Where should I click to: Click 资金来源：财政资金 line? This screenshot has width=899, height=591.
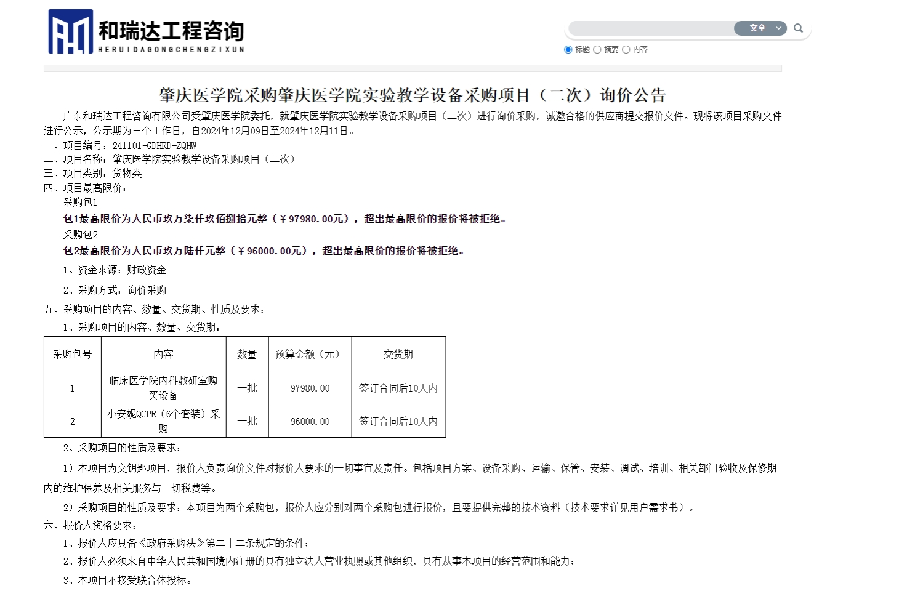115,270
